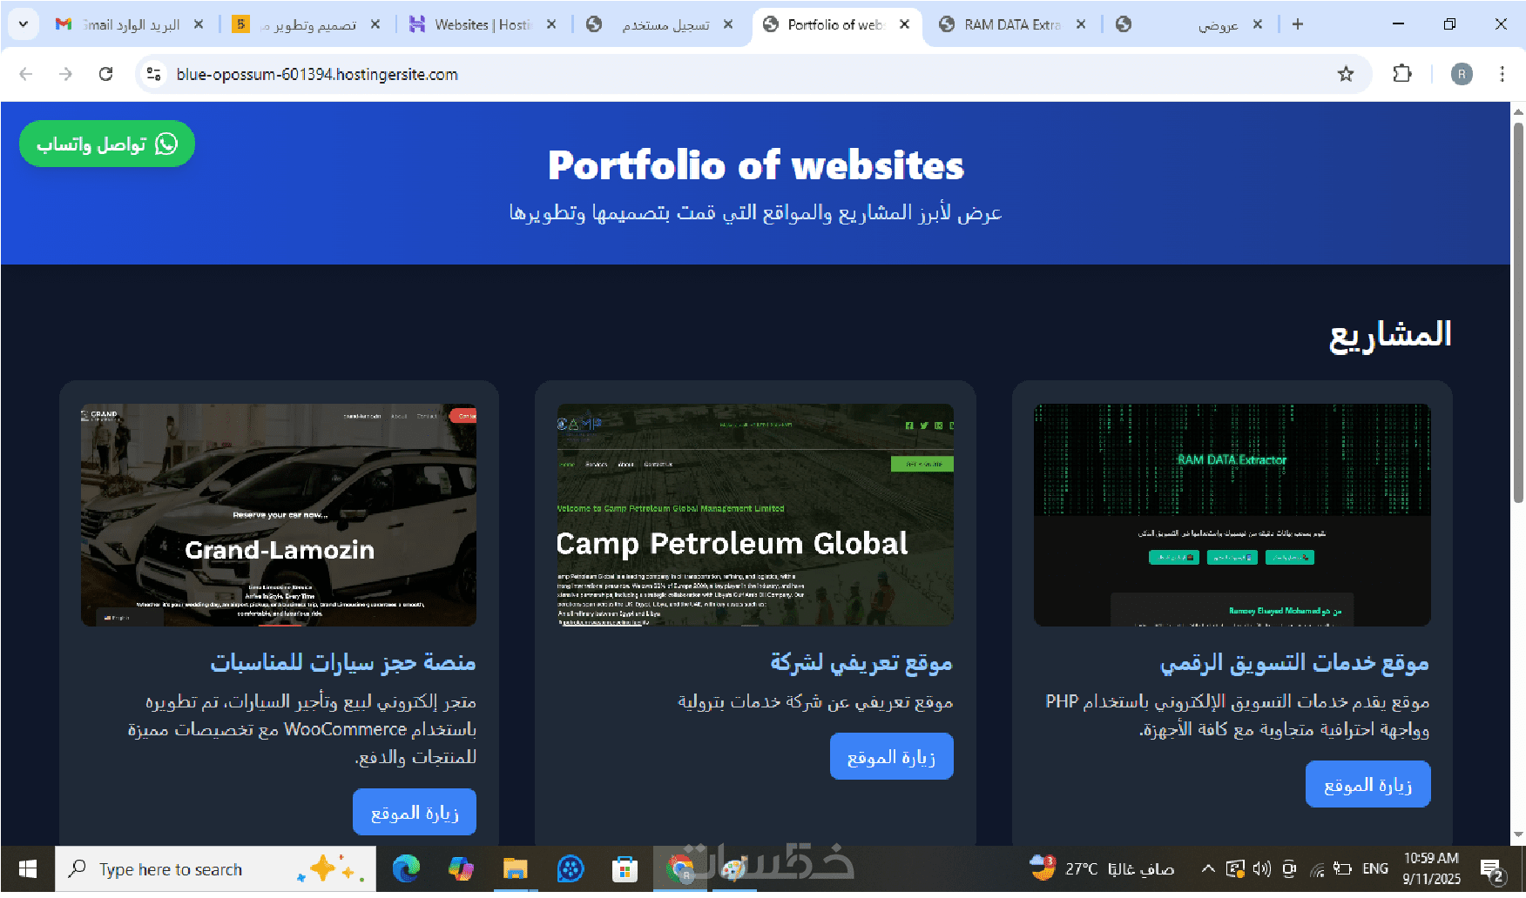
Task: Open the browser extensions puzzle icon
Action: click(x=1402, y=74)
